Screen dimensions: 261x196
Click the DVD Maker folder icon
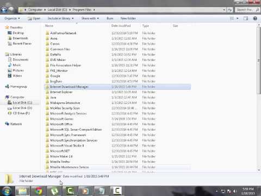pyautogui.click(x=47, y=60)
